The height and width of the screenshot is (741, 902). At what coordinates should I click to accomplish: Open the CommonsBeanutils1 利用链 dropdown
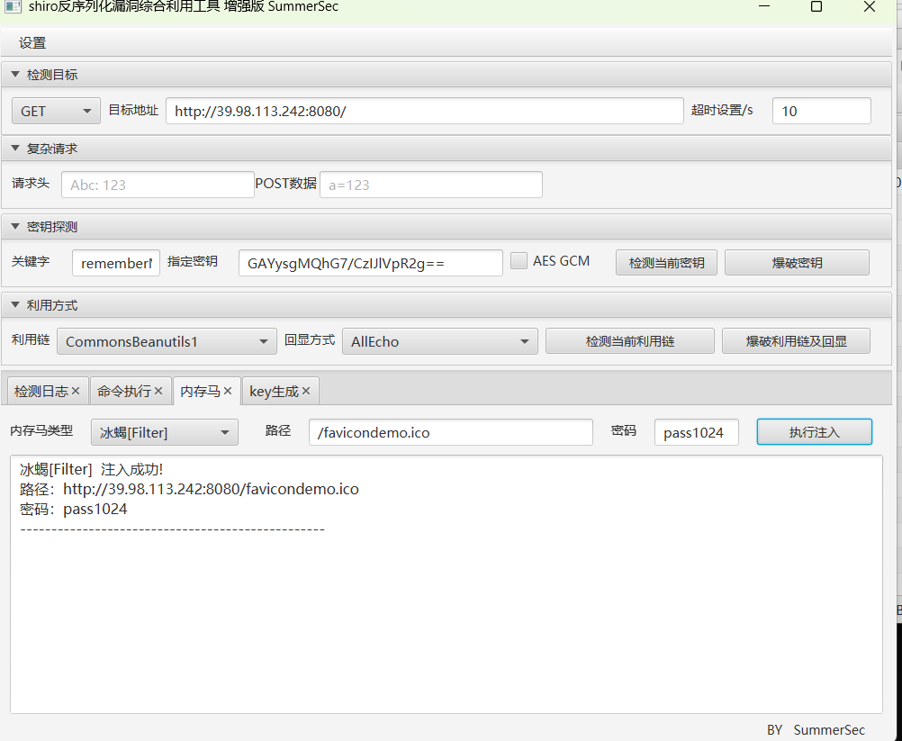point(166,341)
